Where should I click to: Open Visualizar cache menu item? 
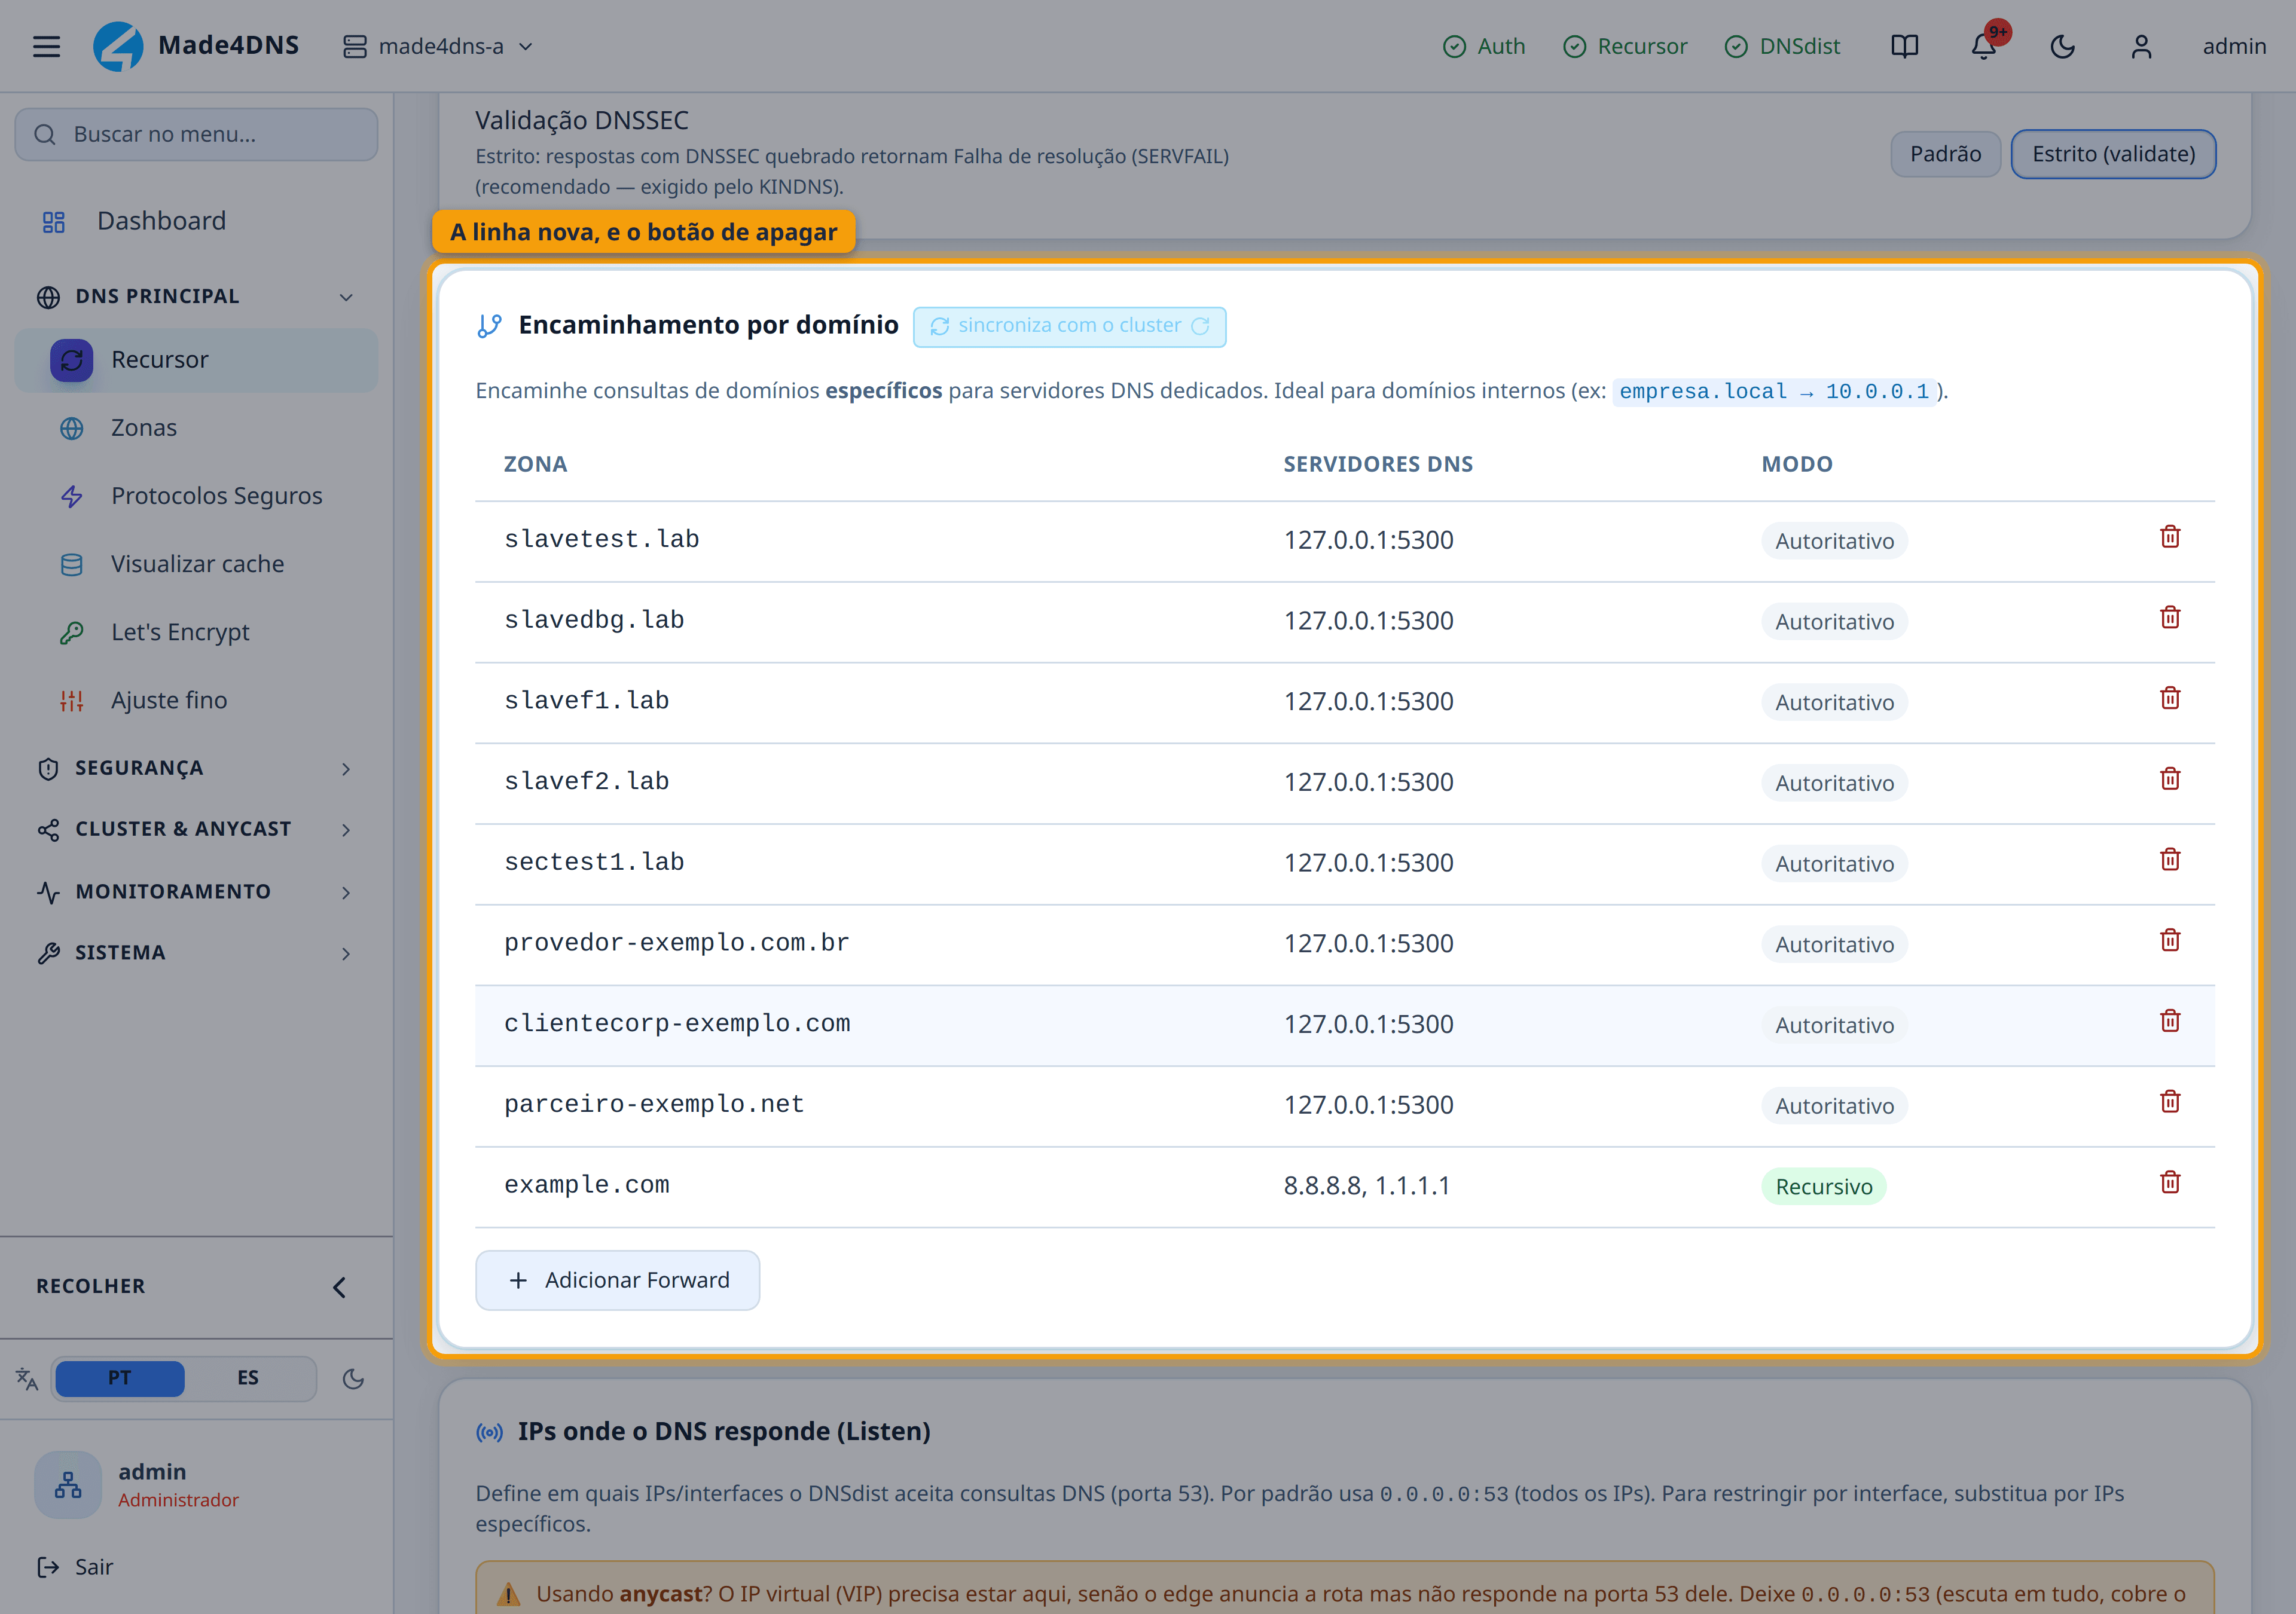(196, 564)
